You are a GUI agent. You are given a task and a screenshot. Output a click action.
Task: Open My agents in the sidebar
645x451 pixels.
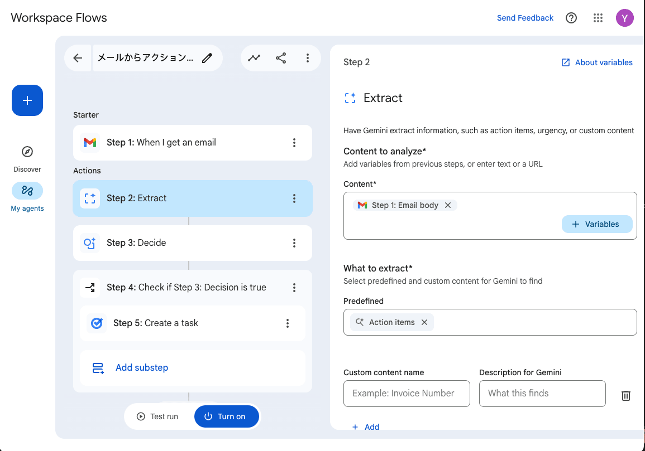pos(27,197)
